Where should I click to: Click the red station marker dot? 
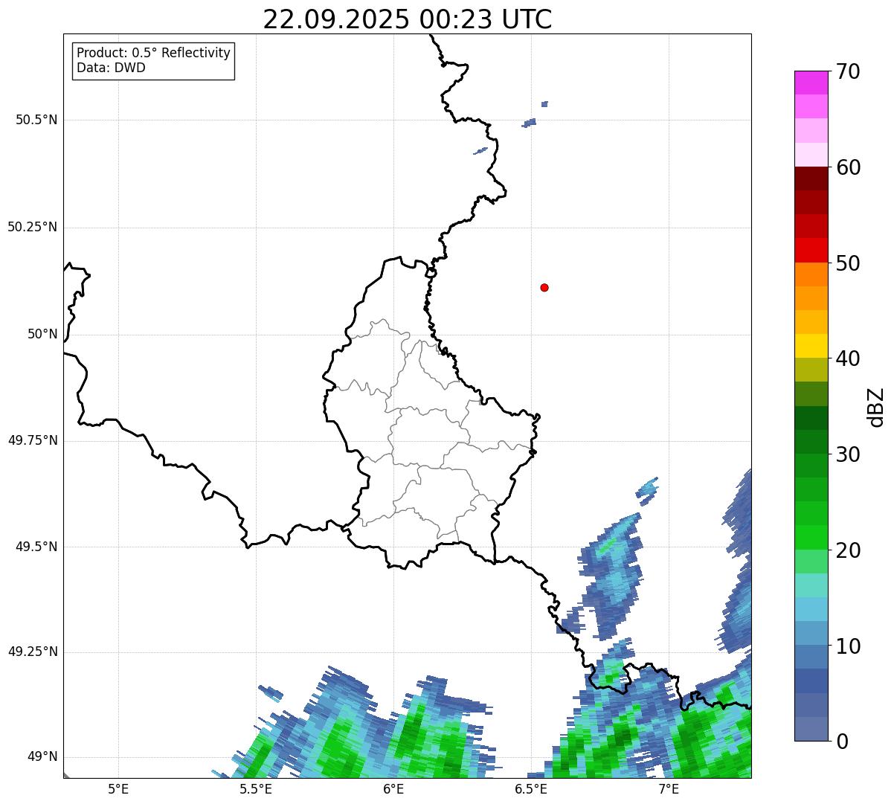click(x=544, y=287)
